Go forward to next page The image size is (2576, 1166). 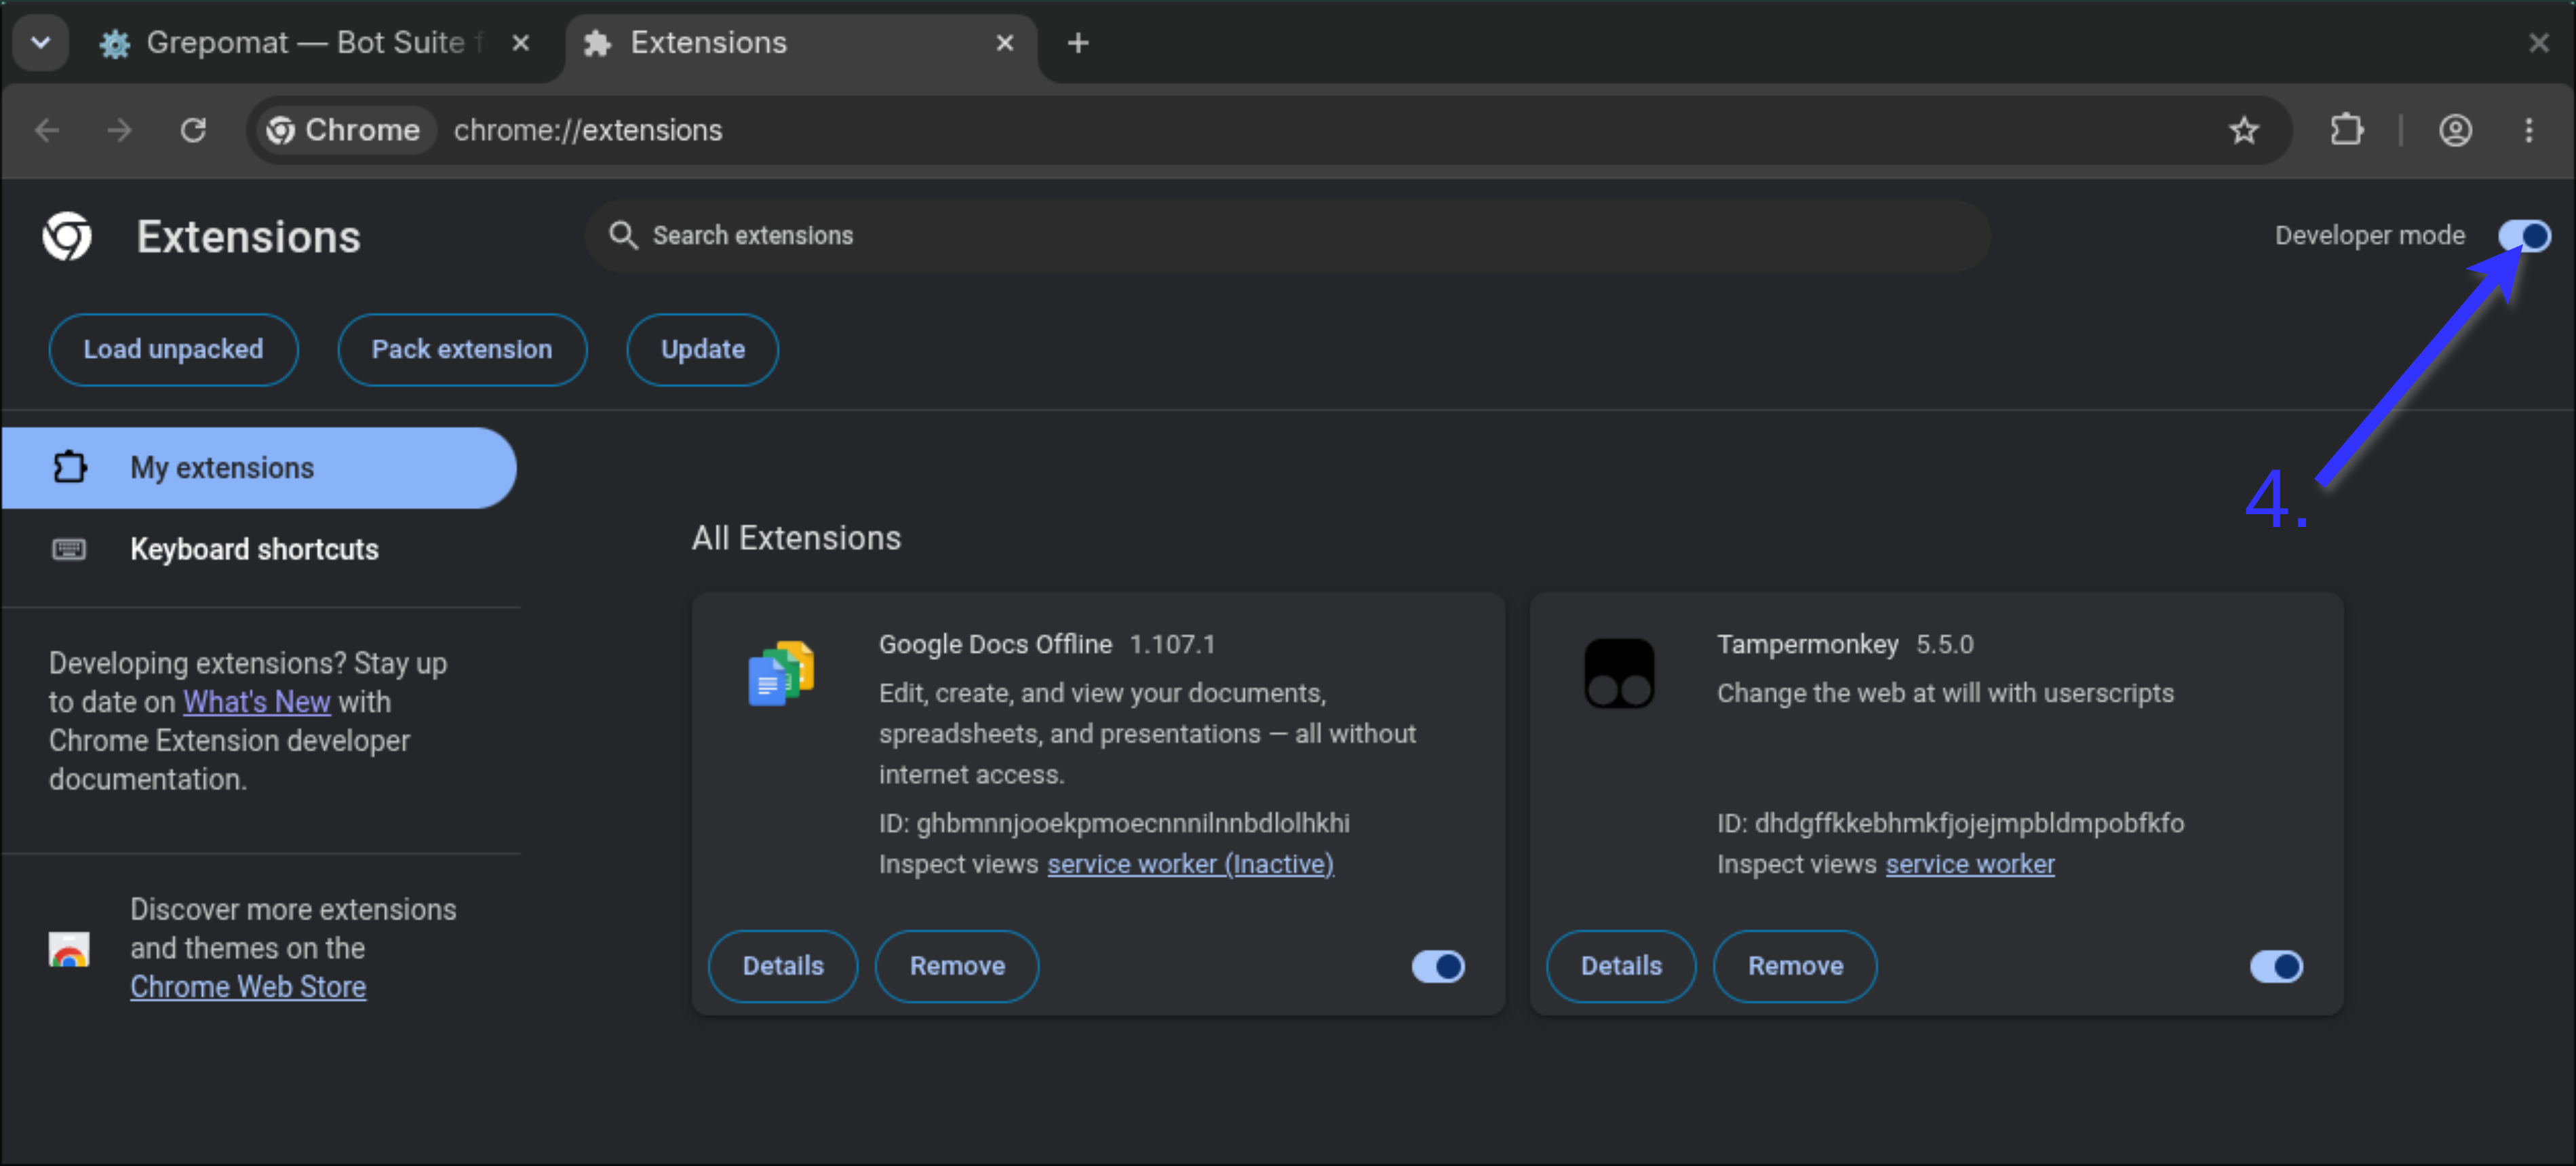coord(120,130)
